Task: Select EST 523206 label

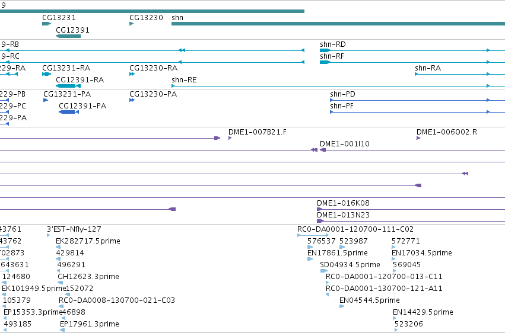Action: (409, 324)
